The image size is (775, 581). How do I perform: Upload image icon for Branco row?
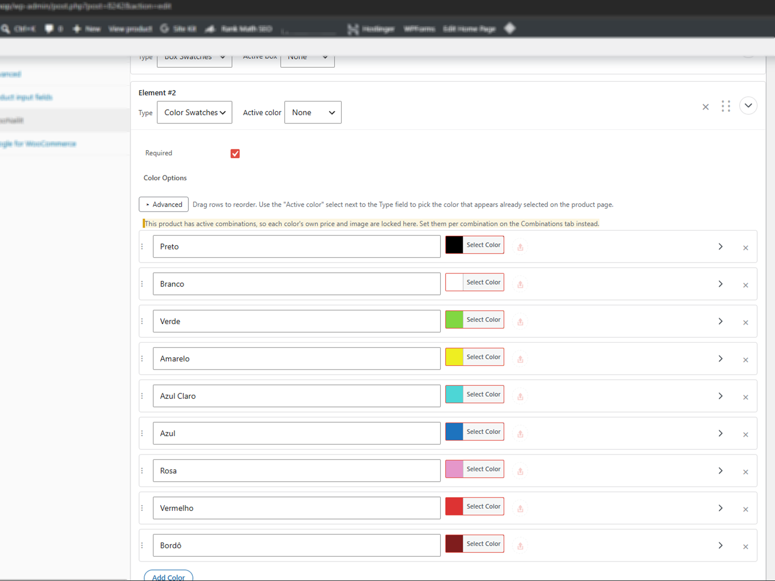[x=520, y=284]
